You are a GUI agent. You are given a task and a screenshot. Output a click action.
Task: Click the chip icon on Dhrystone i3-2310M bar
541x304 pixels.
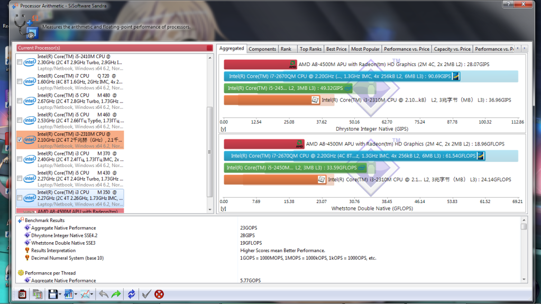click(315, 100)
